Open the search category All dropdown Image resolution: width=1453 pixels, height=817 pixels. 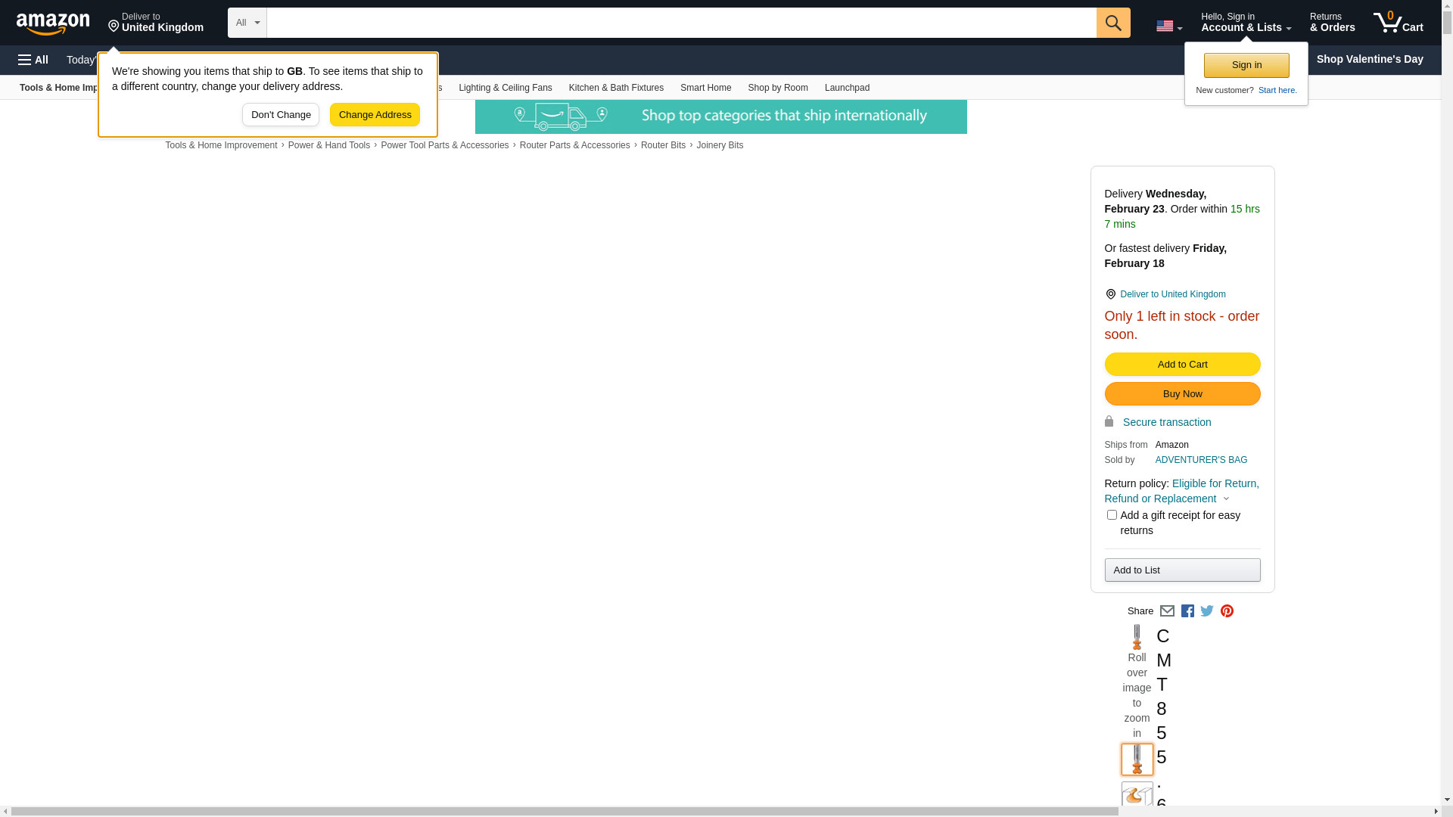(x=247, y=23)
